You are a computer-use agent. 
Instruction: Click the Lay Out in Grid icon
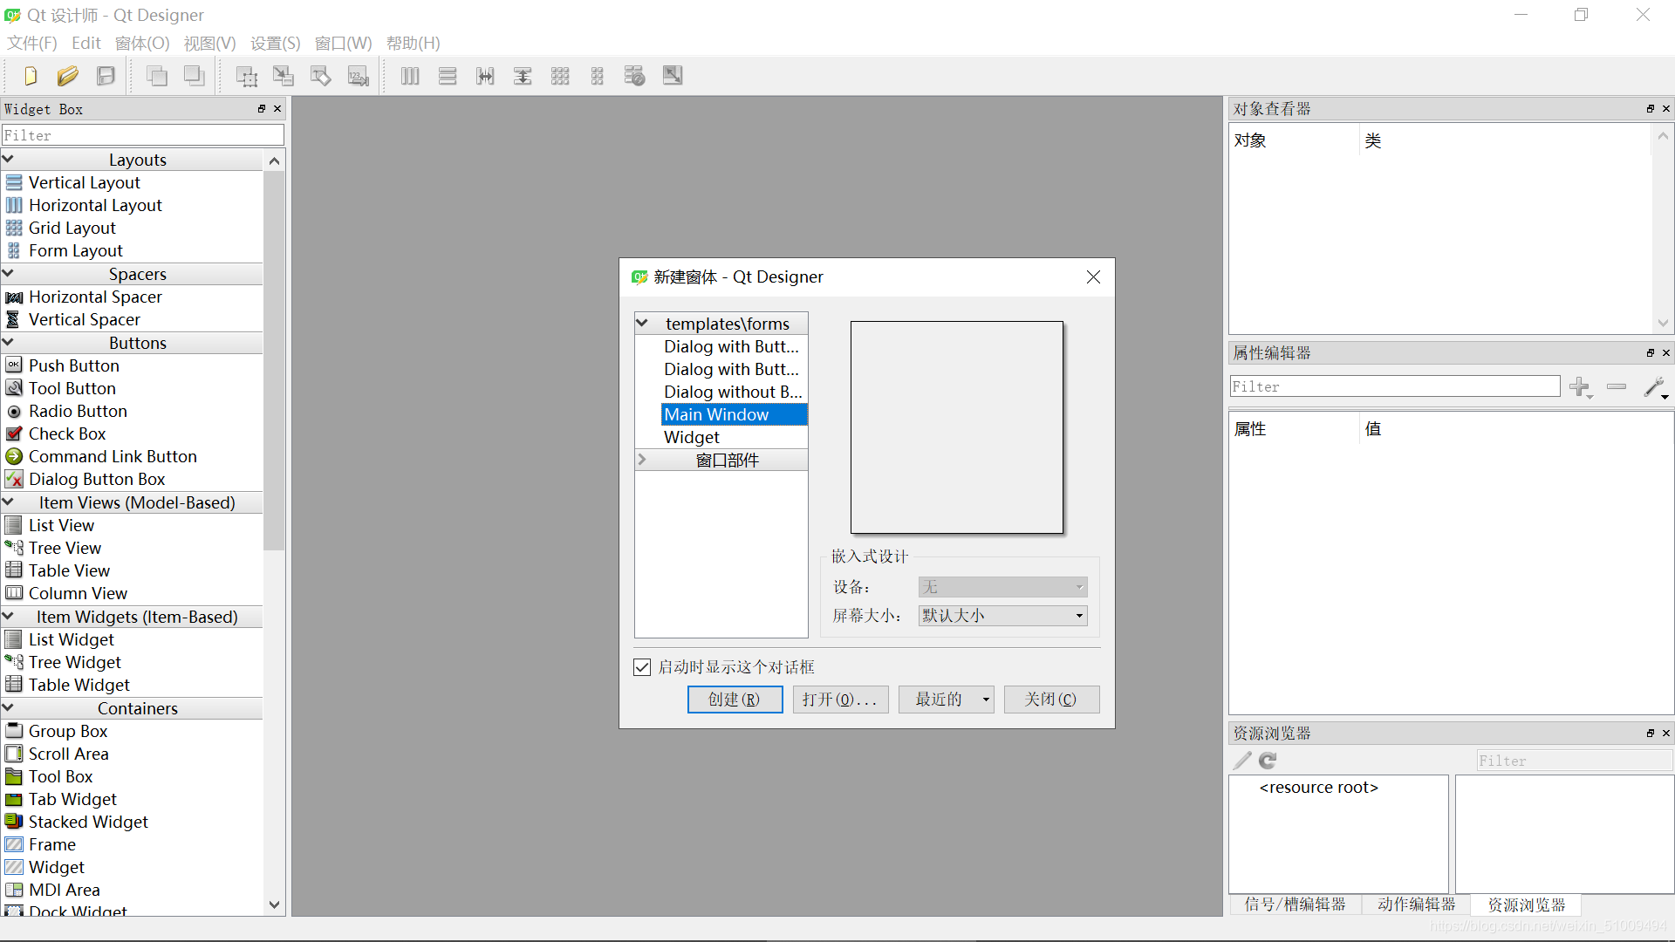(560, 76)
